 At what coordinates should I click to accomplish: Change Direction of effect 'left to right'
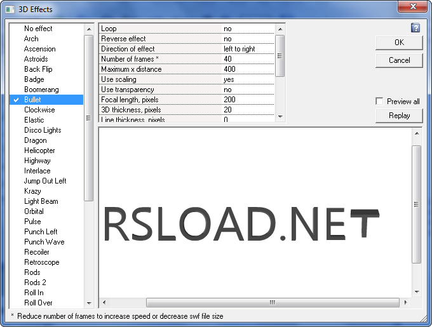[248, 49]
